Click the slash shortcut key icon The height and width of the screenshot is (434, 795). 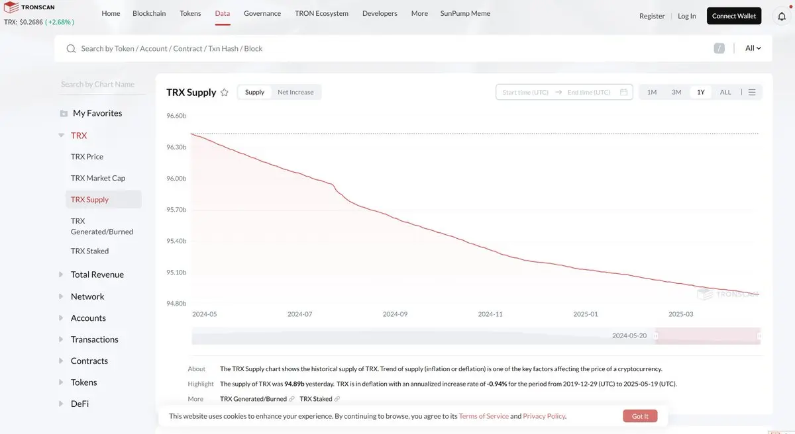pos(719,48)
